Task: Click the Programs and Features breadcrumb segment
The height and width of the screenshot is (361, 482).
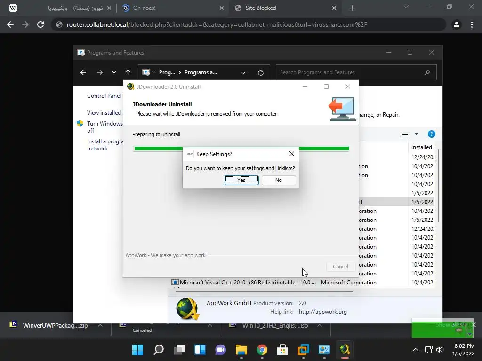Action: click(201, 72)
